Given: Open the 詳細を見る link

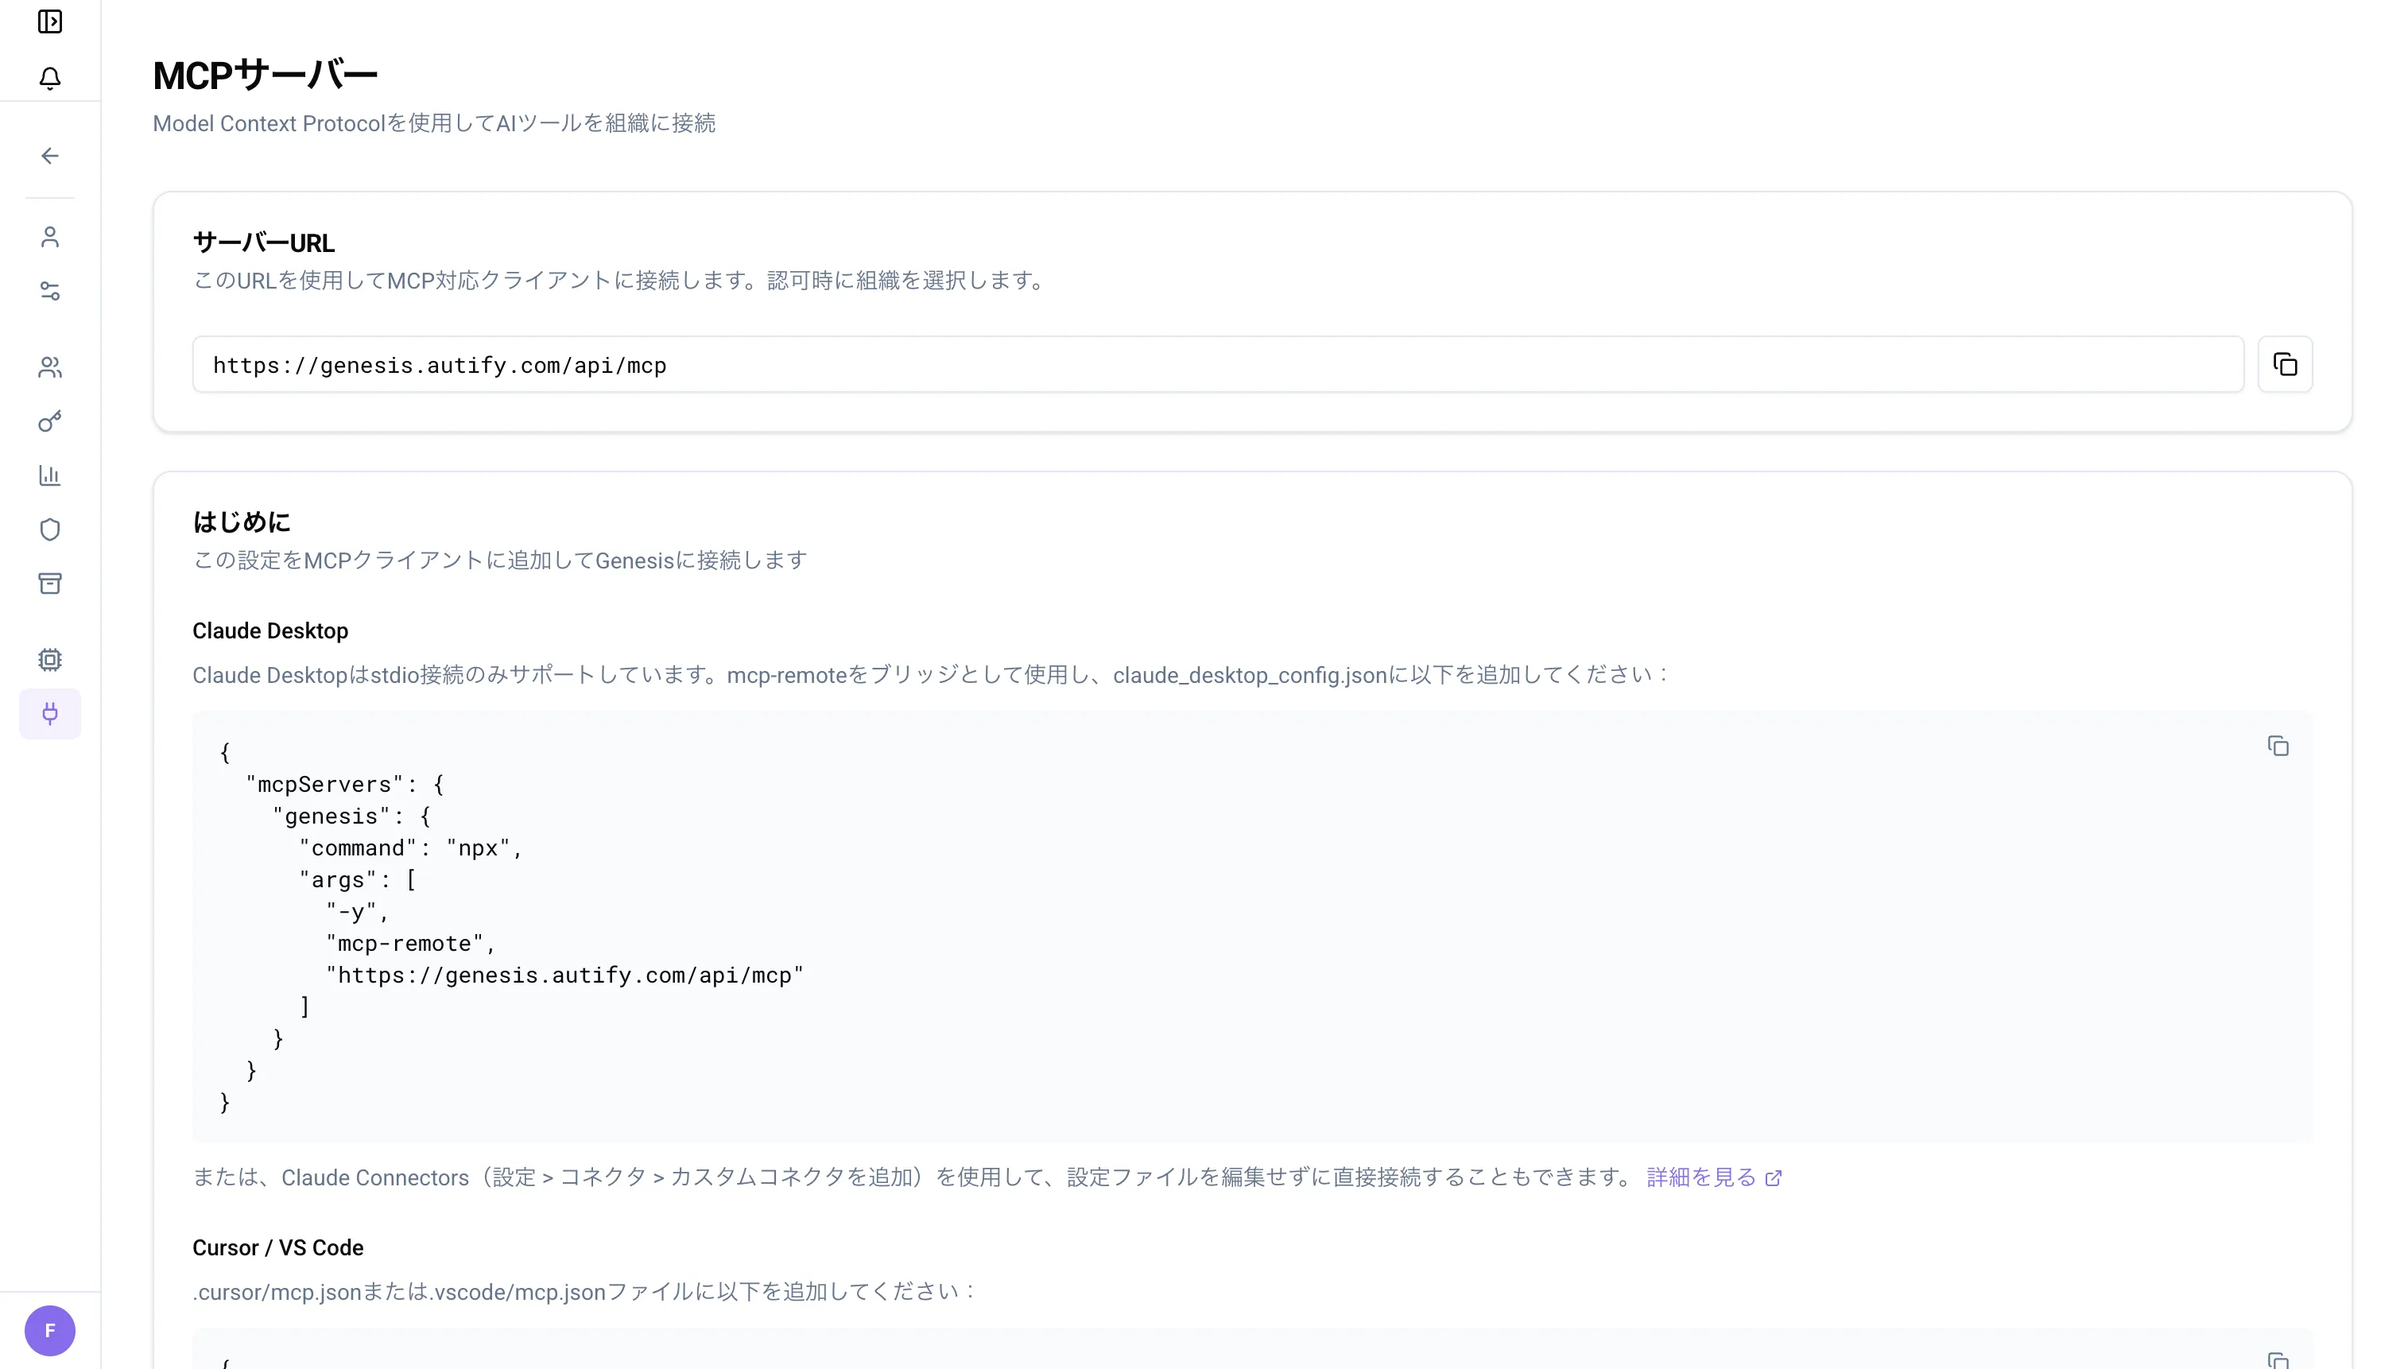Looking at the screenshot, I should point(1713,1177).
